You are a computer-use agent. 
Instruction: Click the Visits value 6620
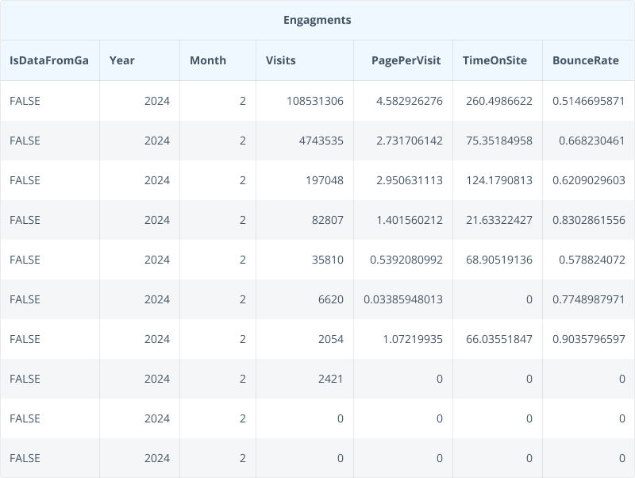[330, 299]
